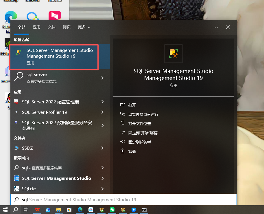Open the blue bird app on the taskbar
This screenshot has height=214, width=264.
tap(134, 210)
